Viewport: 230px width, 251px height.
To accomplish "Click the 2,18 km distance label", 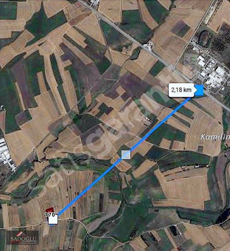I will point(181,90).
